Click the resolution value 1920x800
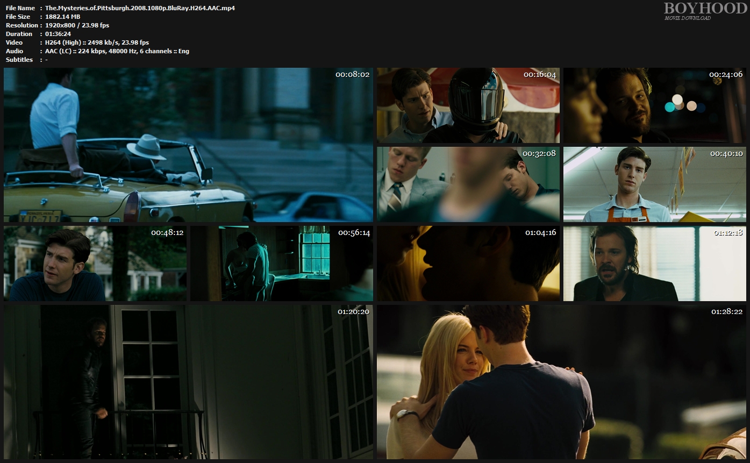The height and width of the screenshot is (463, 750). (77, 25)
